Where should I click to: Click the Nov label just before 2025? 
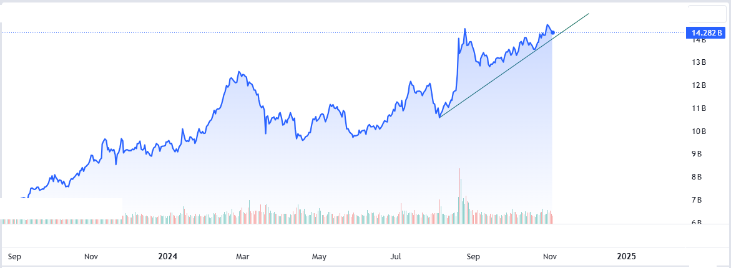pyautogui.click(x=549, y=256)
